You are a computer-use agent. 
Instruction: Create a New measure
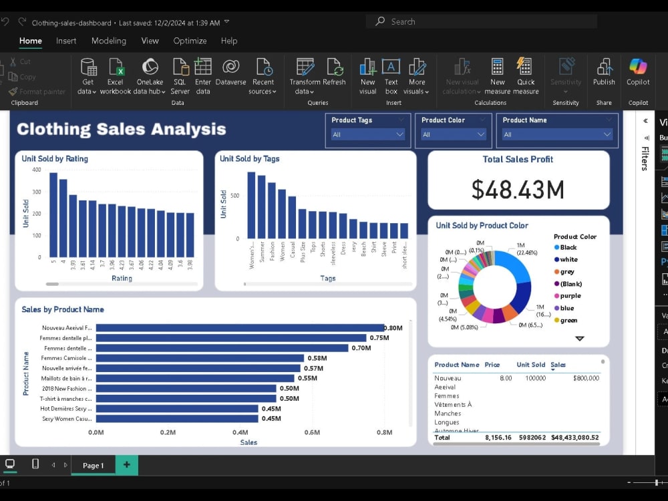tap(497, 76)
